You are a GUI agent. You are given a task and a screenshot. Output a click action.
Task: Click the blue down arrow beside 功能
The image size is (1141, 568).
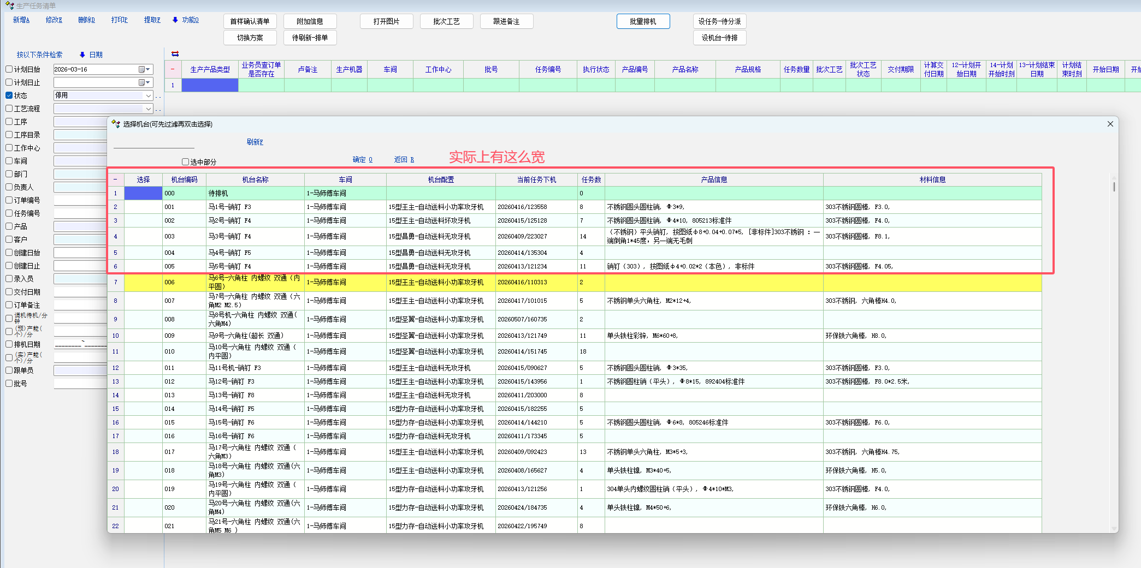pyautogui.click(x=175, y=20)
